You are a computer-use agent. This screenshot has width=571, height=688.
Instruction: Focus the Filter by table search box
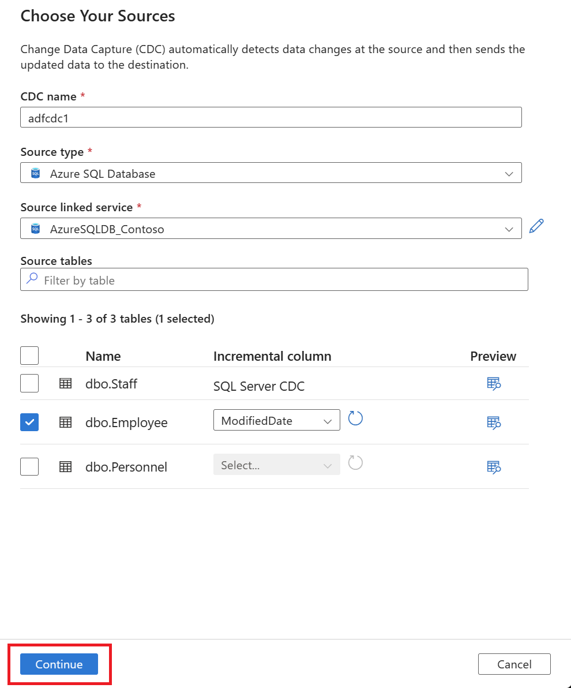point(274,280)
